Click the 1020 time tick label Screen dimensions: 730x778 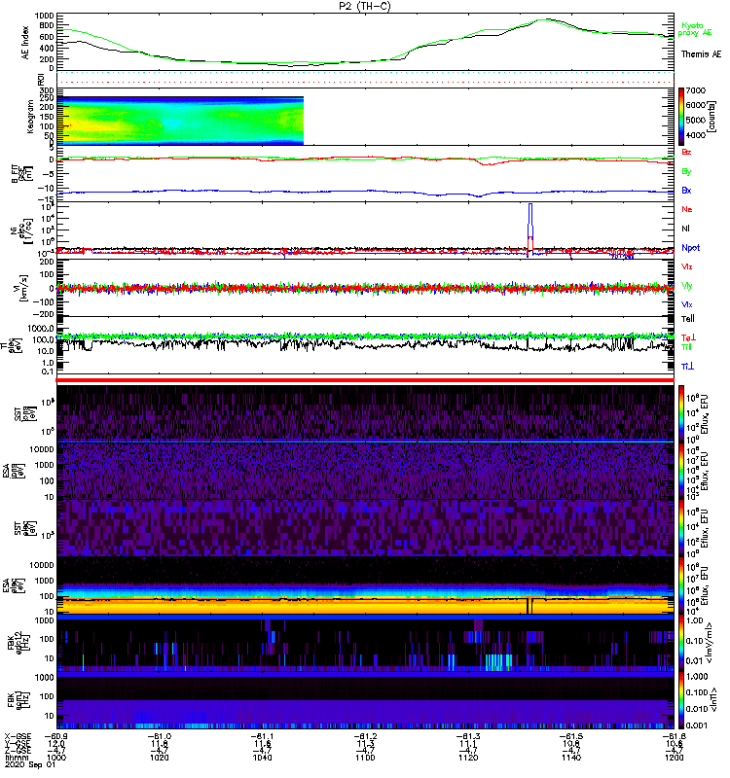click(x=160, y=758)
